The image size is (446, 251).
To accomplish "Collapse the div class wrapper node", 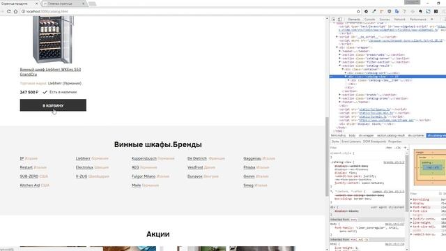I will pyautogui.click(x=337, y=47).
